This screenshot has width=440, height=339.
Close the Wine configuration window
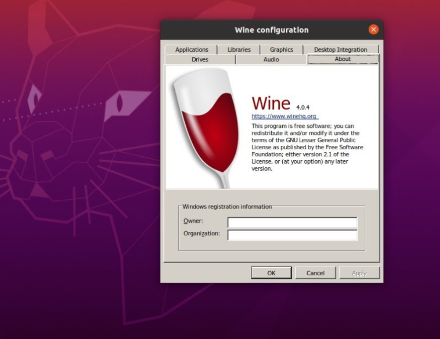(x=373, y=29)
